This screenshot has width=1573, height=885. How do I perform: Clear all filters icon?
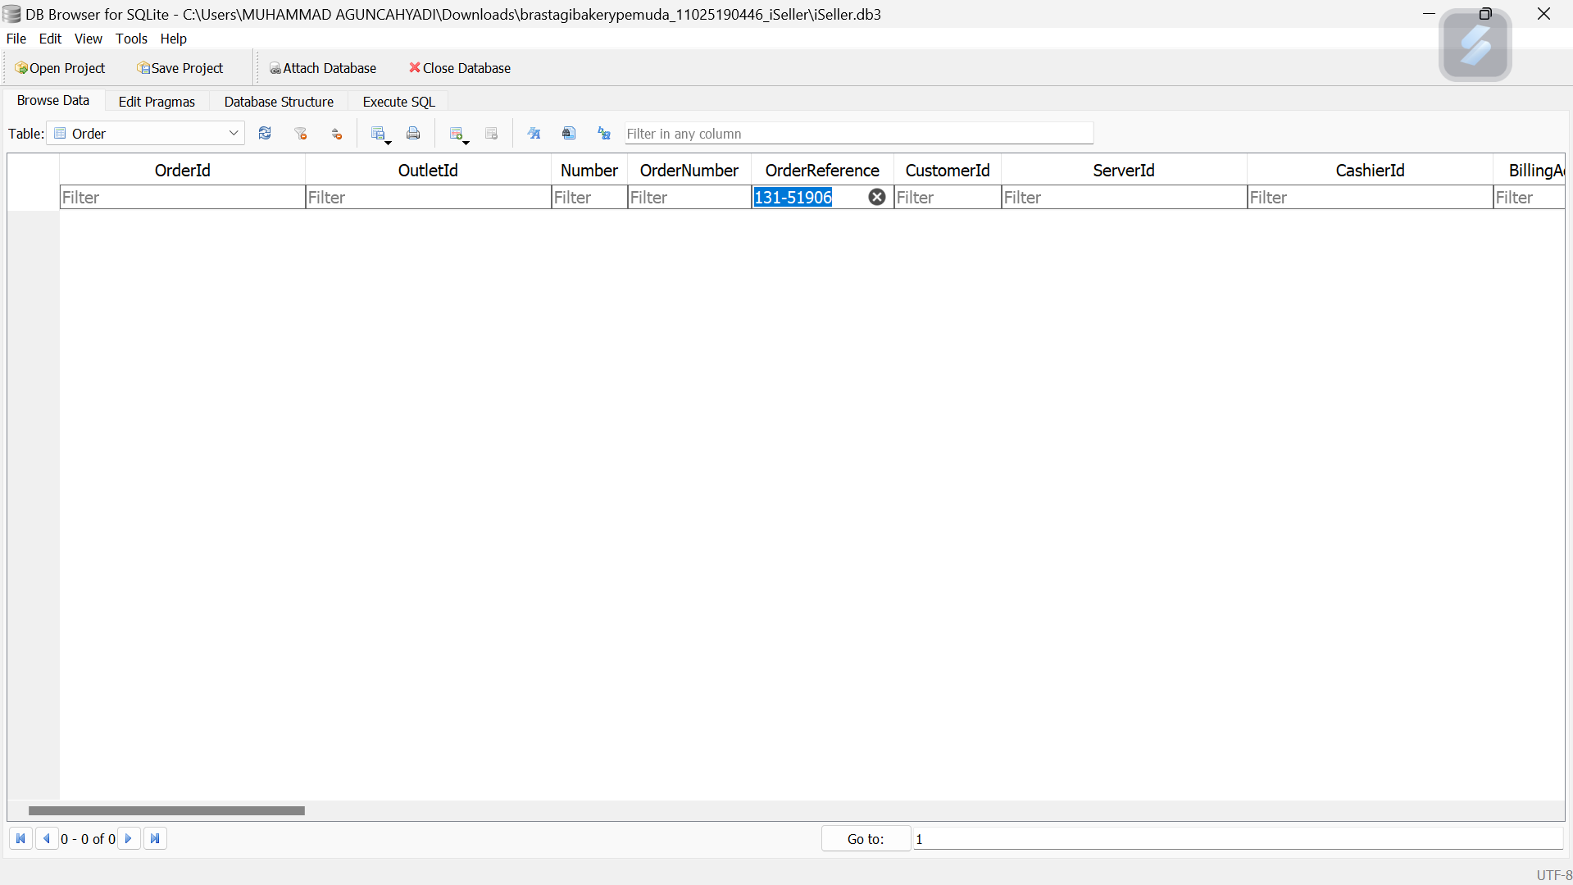pos(301,134)
